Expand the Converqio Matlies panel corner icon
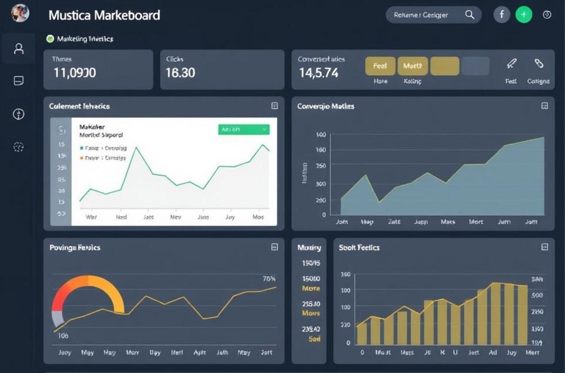565x373 pixels. (544, 106)
